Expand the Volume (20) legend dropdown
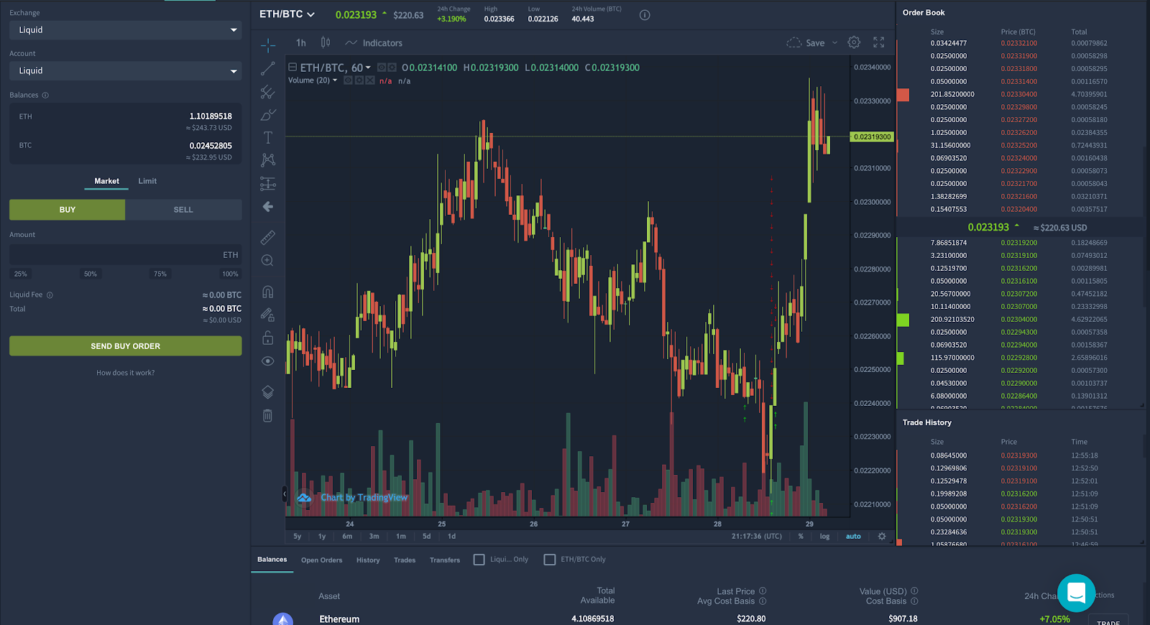 [335, 80]
